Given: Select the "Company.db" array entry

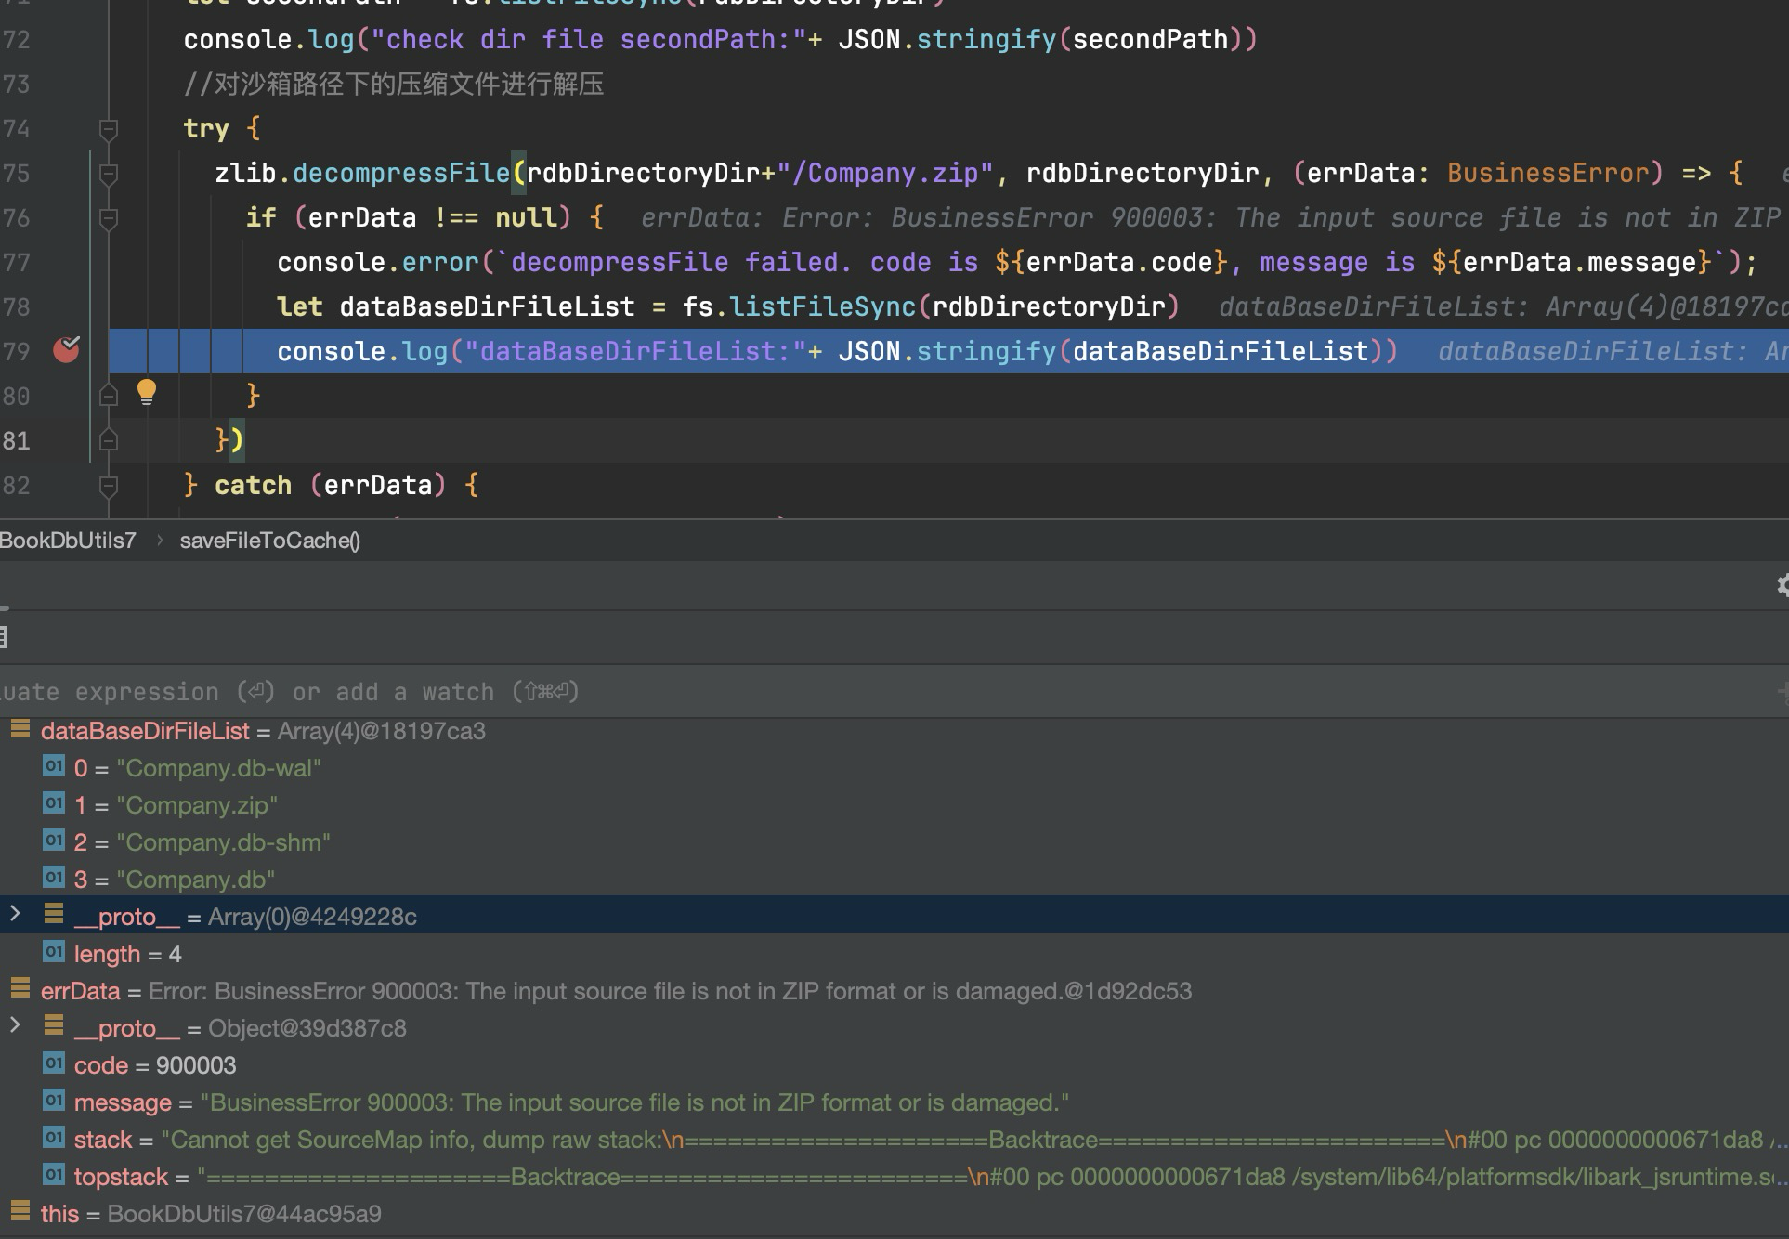Looking at the screenshot, I should 894,880.
